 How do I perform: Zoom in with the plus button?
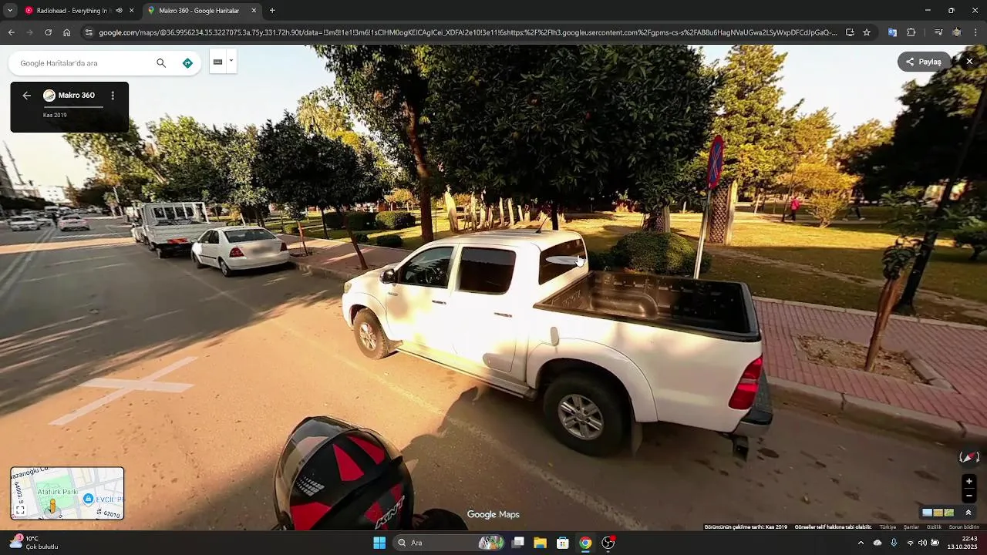(969, 482)
